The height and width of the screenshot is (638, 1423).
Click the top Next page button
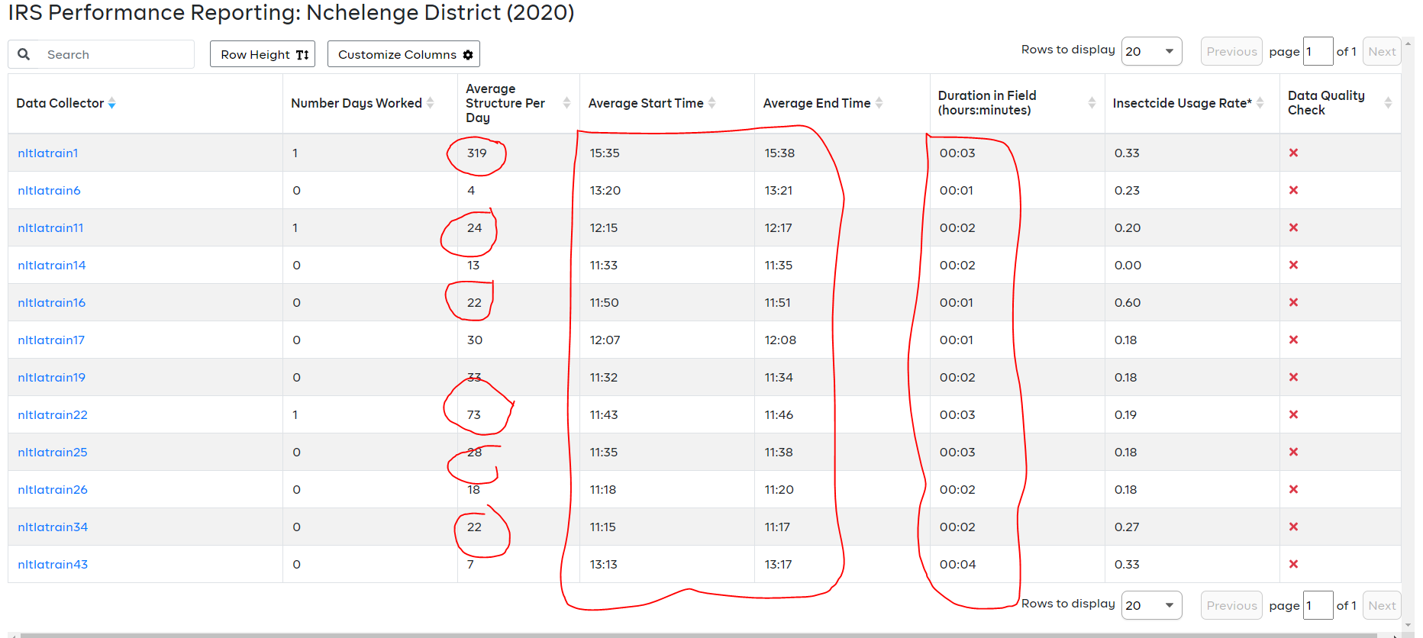pos(1382,51)
